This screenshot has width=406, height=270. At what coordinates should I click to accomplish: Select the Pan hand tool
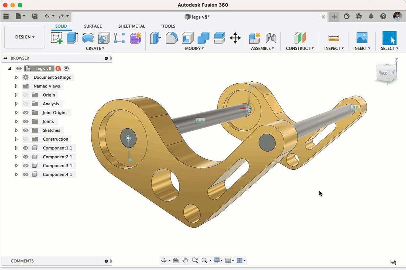point(185,260)
